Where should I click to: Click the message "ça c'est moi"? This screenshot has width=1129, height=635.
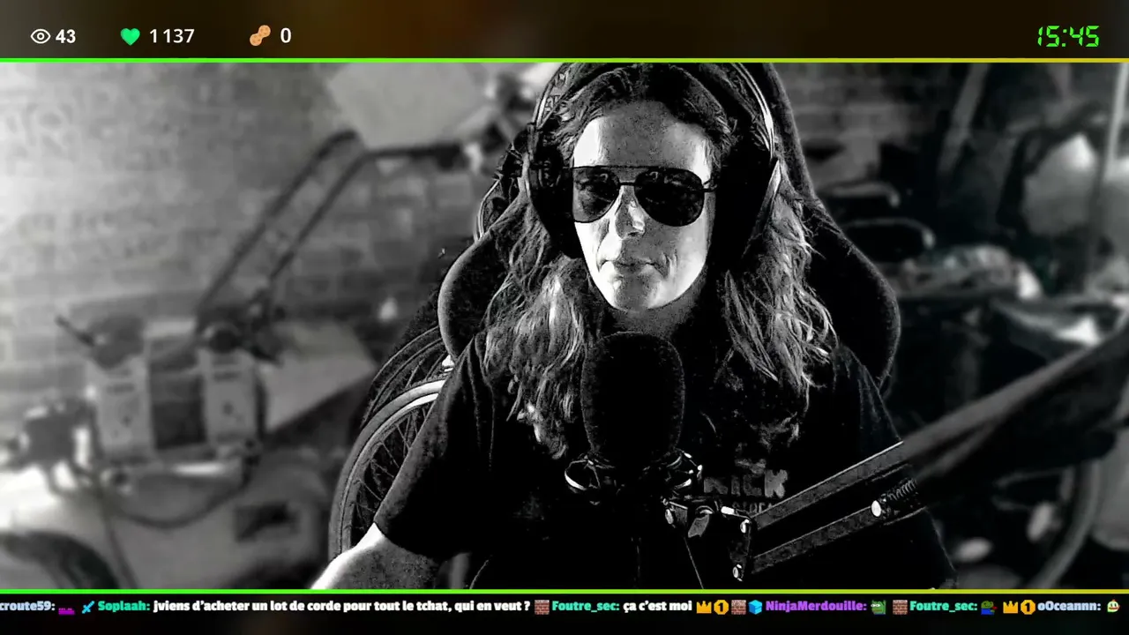tap(657, 607)
